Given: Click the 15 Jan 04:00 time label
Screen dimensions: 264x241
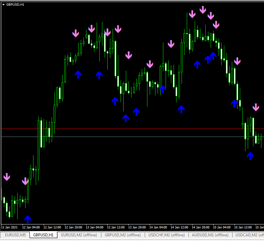Looking at the screenshot, I should [222, 227].
